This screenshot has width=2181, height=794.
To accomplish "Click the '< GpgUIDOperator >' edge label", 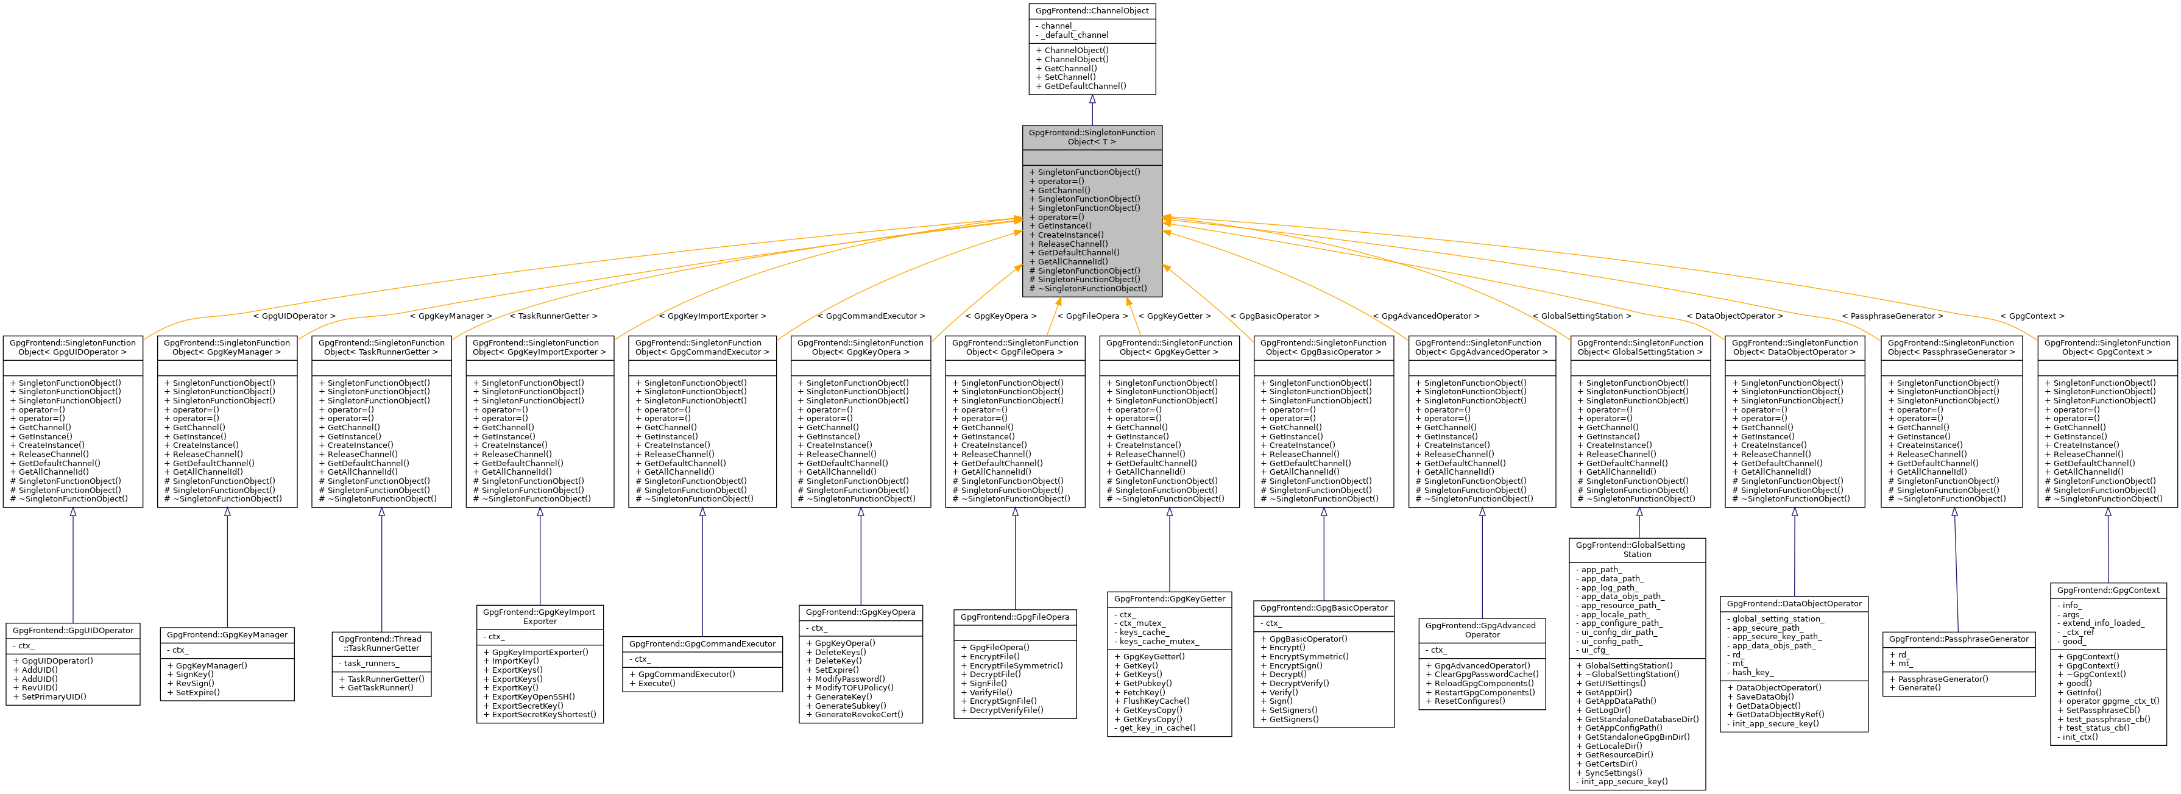I will click(294, 317).
